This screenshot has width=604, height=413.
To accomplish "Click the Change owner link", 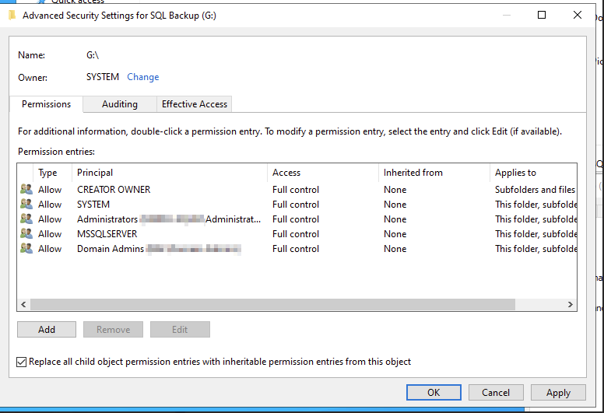I will tap(143, 77).
